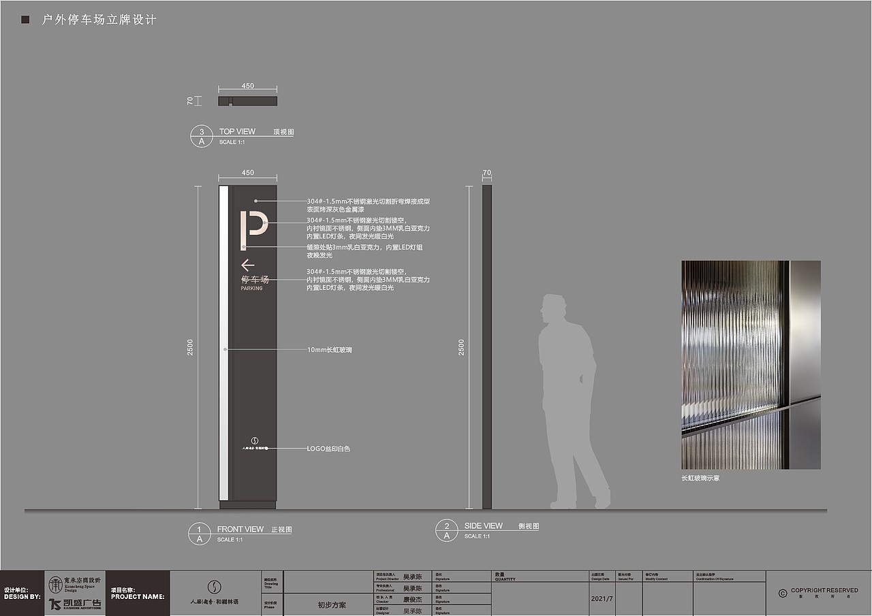Click the 夜晚发光 annotation line
This screenshot has height=616, width=872.
coord(320,255)
